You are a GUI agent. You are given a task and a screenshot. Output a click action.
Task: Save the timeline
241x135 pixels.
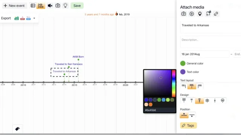[x=77, y=6]
